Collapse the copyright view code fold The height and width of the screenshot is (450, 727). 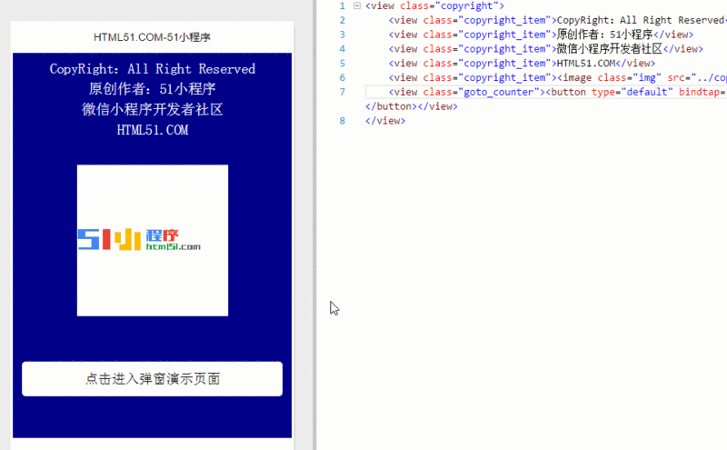click(x=357, y=6)
